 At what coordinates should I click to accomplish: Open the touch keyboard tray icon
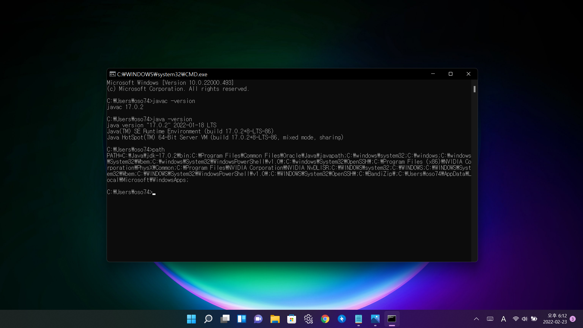[490, 319]
